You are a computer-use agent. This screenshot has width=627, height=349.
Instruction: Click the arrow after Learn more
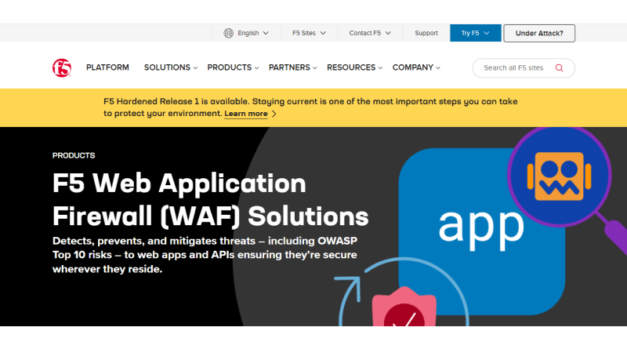[x=274, y=114]
